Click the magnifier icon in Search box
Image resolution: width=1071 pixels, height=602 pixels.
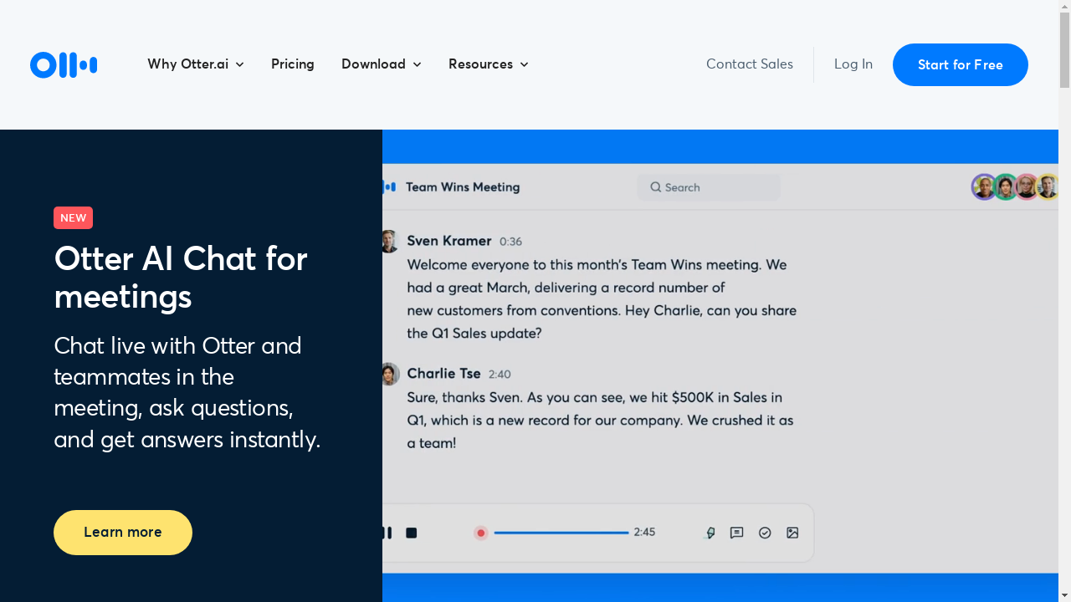(x=656, y=187)
